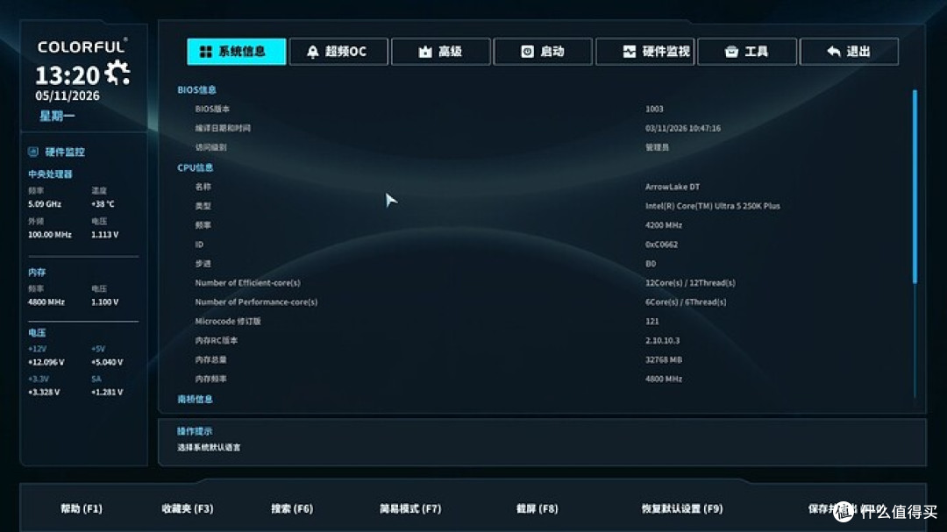
Task: Click the CPU ID value 0xC0662
Action: (x=661, y=245)
